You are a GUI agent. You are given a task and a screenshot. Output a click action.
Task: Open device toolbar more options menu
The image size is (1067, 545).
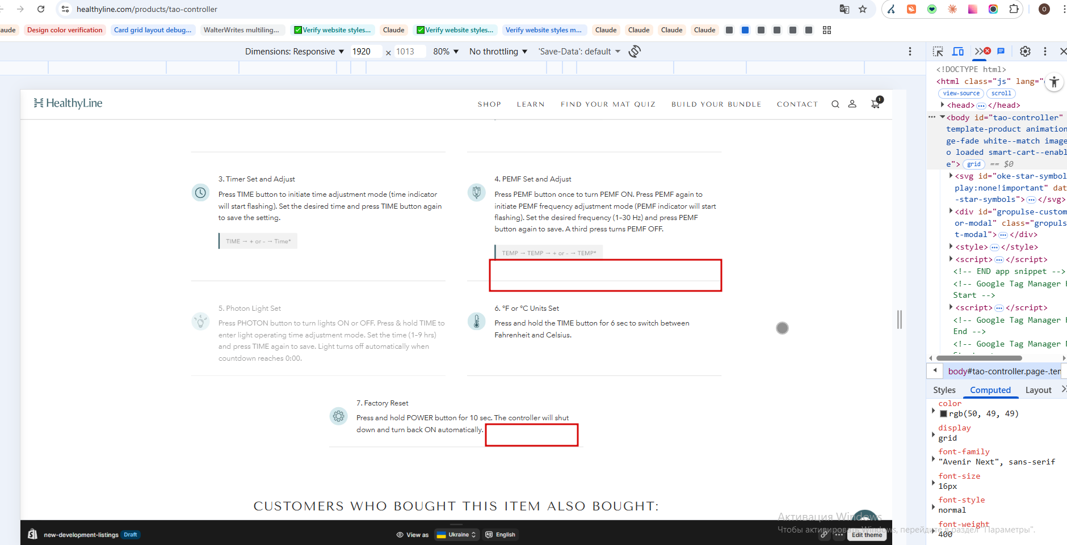[910, 52]
